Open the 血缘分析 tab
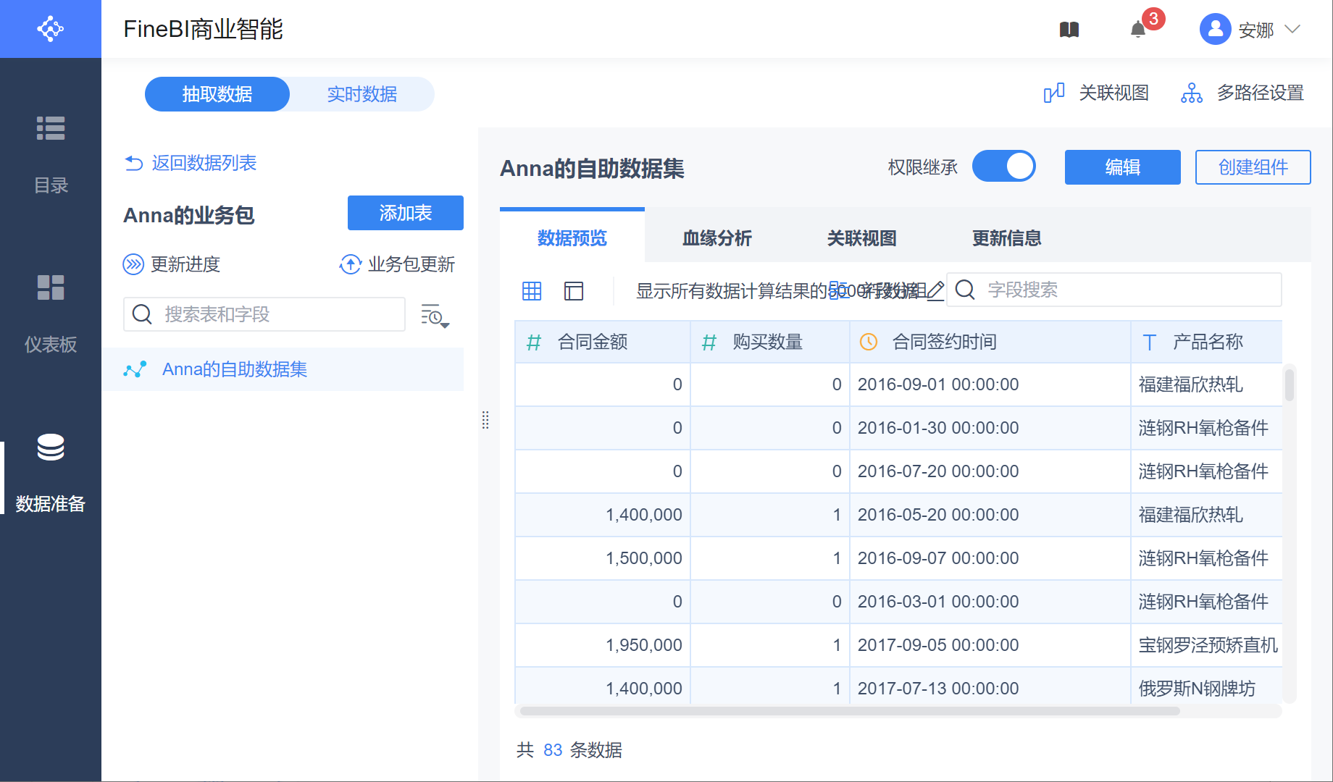This screenshot has width=1333, height=782. coord(717,237)
